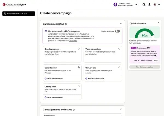Select the Catalog sales objective radio
The width and height of the screenshot is (164, 116).
click(78, 86)
